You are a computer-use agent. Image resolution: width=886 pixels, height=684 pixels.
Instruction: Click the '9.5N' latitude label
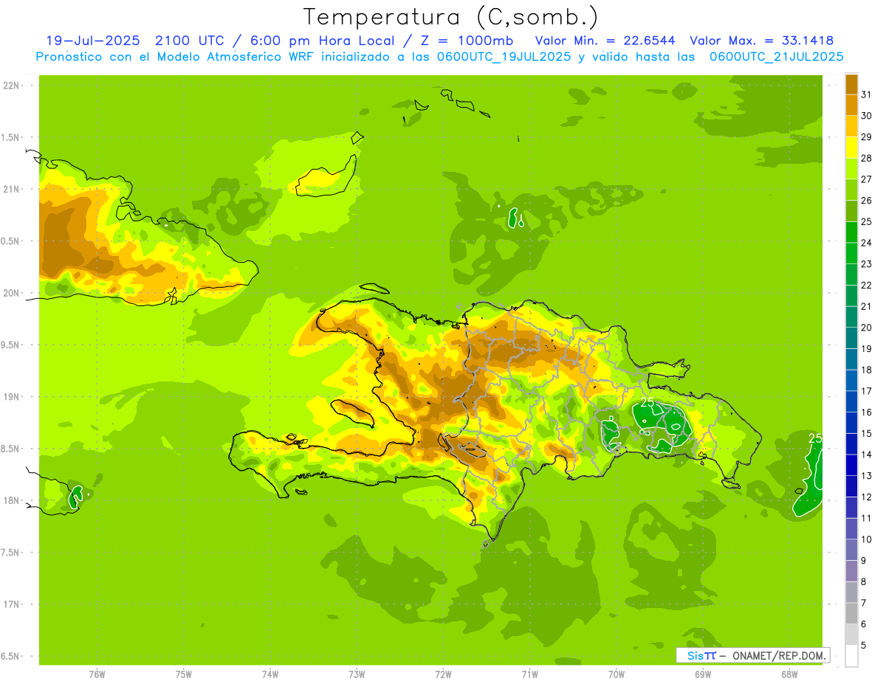11,345
